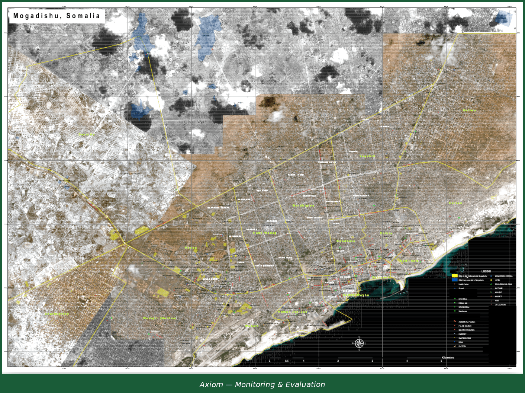Select the Heliwa district label
This screenshot has width=525, height=393.
[470, 111]
